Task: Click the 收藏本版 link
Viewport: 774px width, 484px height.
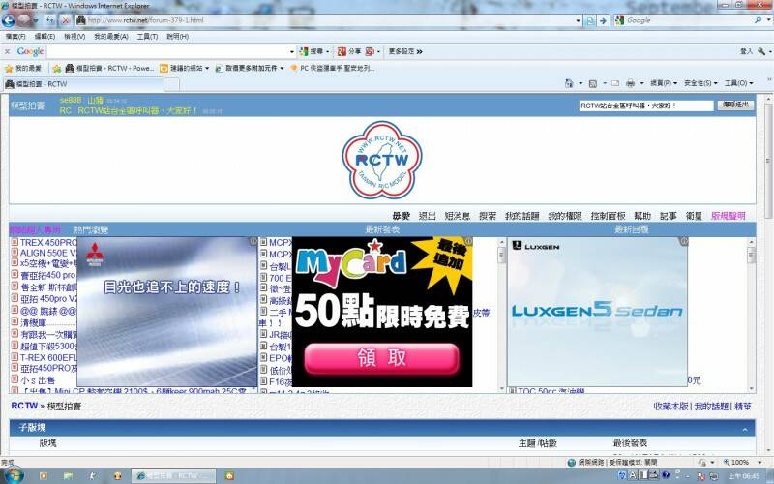Action: tap(670, 407)
